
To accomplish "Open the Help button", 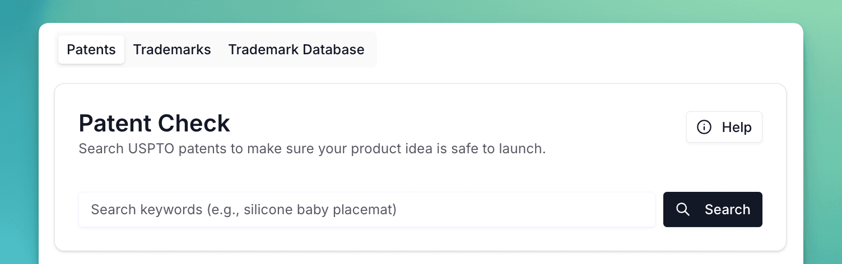I will 724,128.
